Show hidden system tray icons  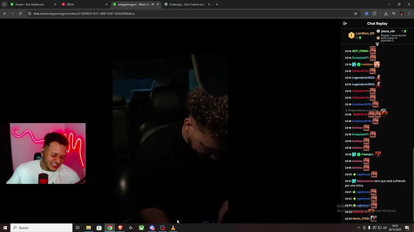click(x=359, y=228)
